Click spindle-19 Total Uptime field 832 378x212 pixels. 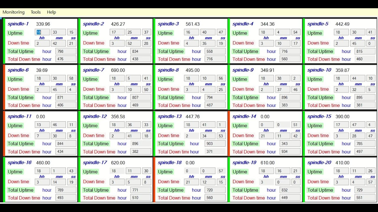(290, 190)
